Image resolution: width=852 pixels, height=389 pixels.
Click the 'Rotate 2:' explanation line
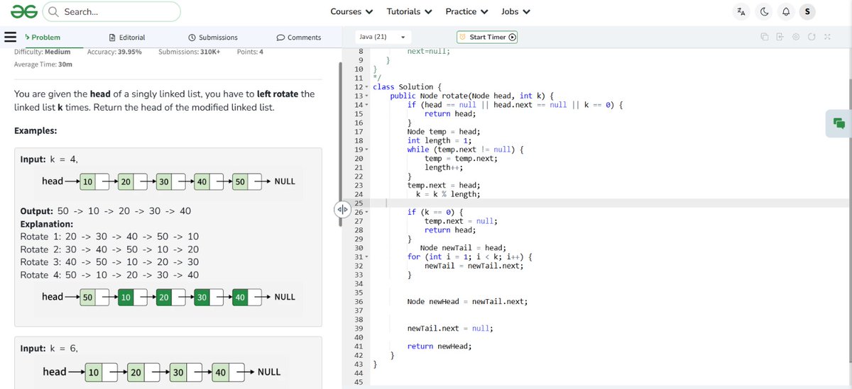click(x=109, y=249)
